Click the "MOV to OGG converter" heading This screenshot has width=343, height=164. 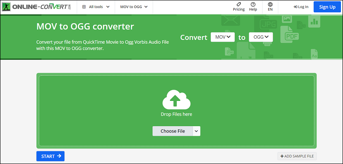pos(85,26)
